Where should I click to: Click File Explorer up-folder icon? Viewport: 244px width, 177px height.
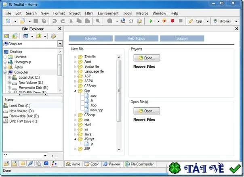[x=39, y=36]
